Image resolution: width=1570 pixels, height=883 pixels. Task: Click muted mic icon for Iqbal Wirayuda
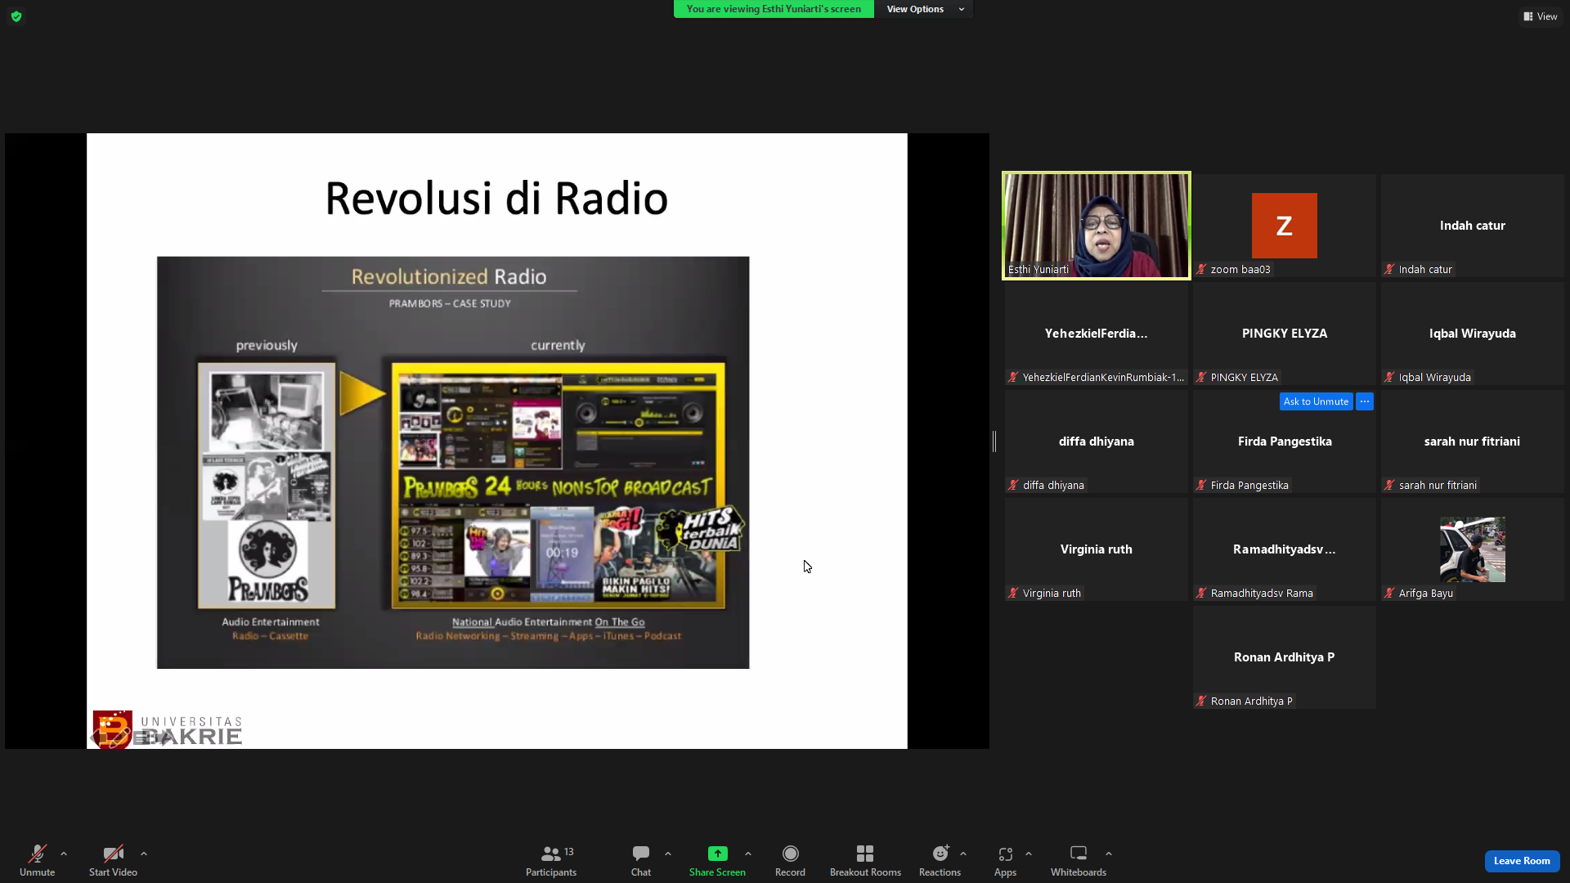tap(1389, 377)
